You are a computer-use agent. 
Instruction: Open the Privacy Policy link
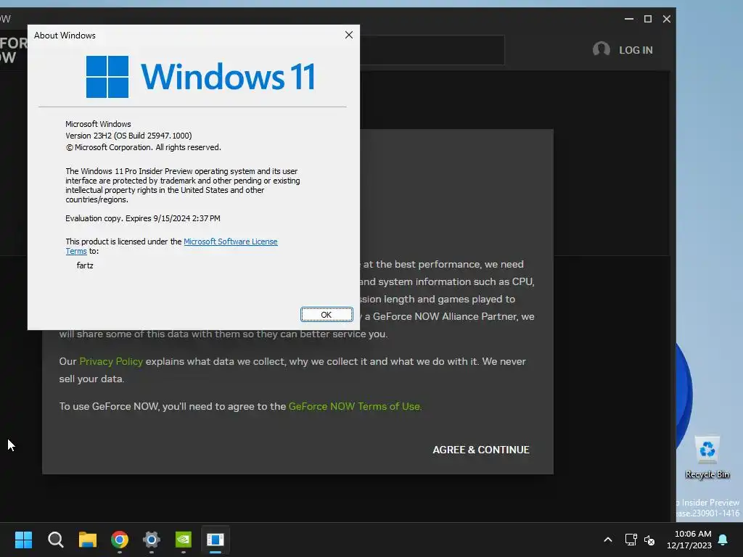[111, 361]
